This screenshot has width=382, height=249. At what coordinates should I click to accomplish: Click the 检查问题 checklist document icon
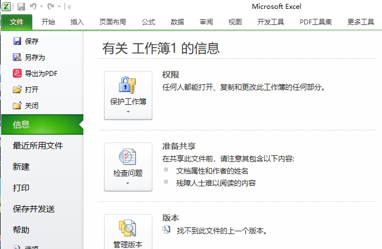click(x=127, y=157)
